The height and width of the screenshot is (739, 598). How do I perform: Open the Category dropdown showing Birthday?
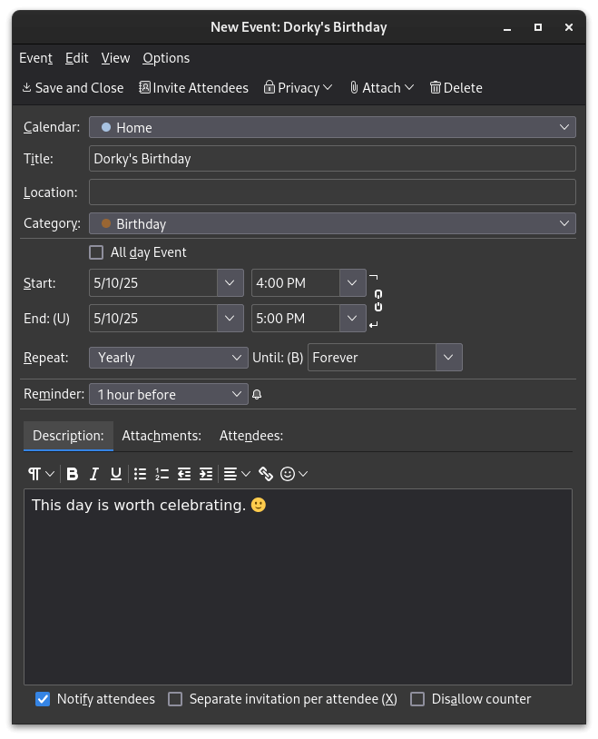[x=332, y=223]
